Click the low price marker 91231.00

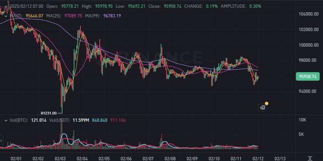(x=49, y=113)
